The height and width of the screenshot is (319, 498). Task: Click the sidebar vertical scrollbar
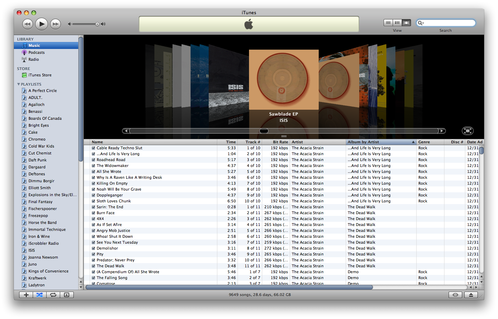pyautogui.click(x=81, y=99)
